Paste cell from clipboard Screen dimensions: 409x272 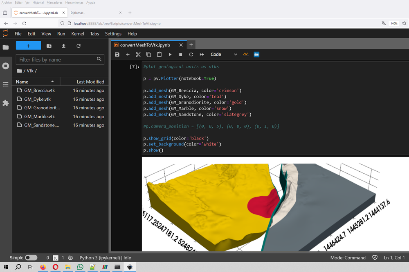(159, 54)
